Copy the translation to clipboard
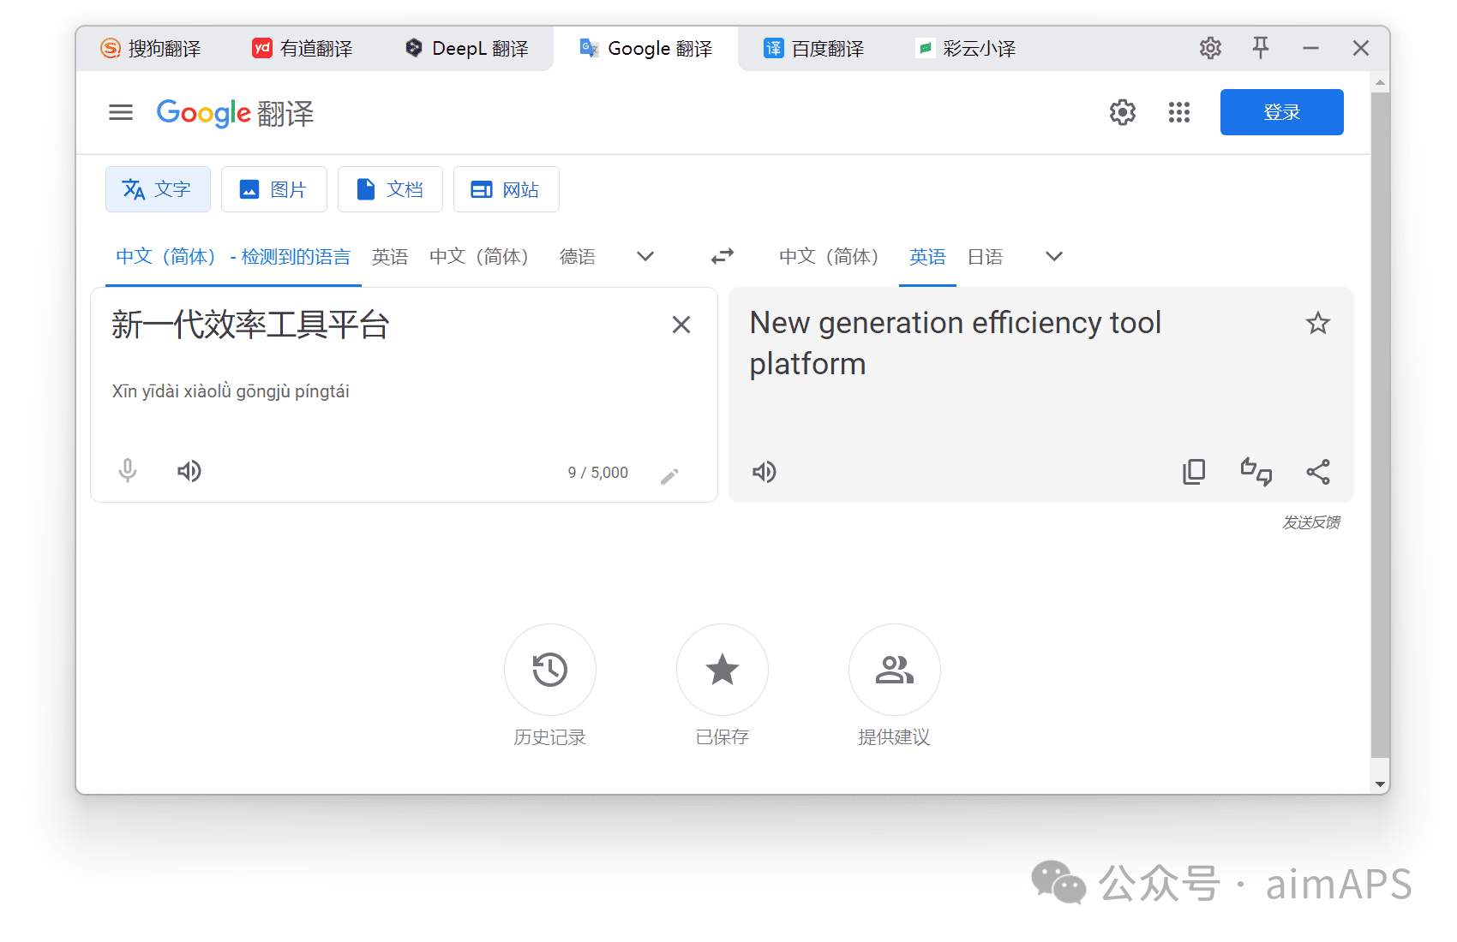The height and width of the screenshot is (942, 1457). (1193, 472)
